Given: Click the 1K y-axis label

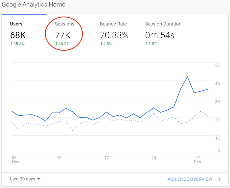Looking at the screenshot, I should pos(218,138).
